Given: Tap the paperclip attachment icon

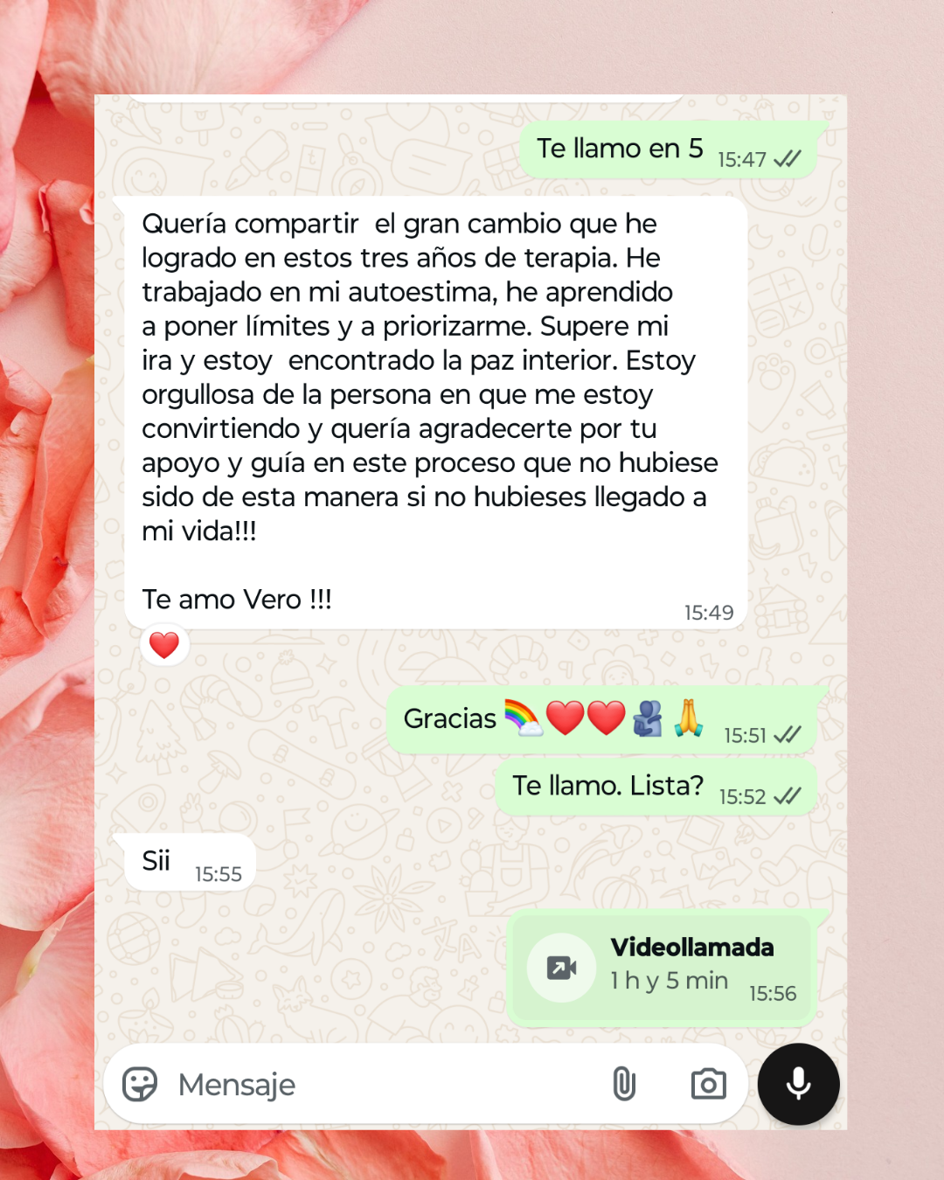Looking at the screenshot, I should point(624,1085).
